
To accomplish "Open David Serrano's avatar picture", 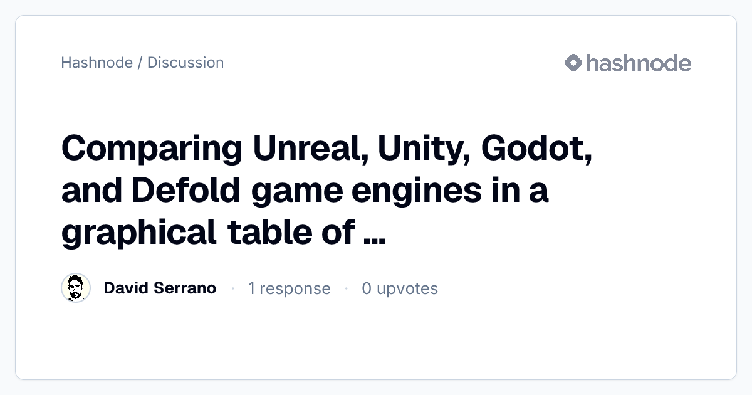I will pos(76,288).
